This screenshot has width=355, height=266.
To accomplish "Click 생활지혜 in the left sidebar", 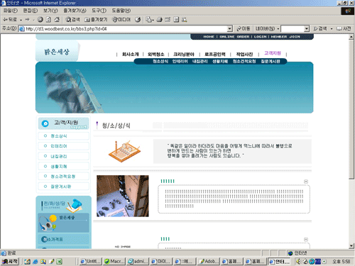I will coord(63,167).
